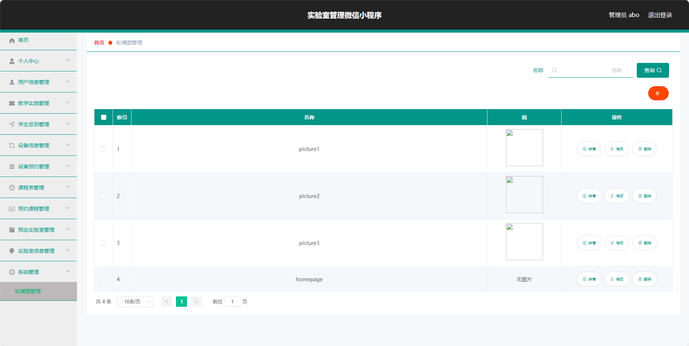Expand the 个人中心 chevron
Image resolution: width=689 pixels, height=346 pixels.
(x=67, y=60)
